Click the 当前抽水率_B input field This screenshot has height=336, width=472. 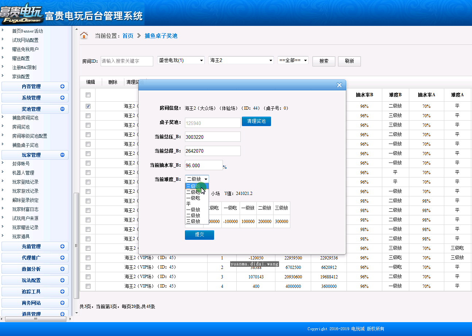coord(204,165)
